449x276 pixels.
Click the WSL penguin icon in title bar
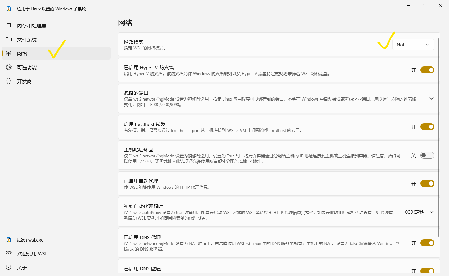[9, 9]
